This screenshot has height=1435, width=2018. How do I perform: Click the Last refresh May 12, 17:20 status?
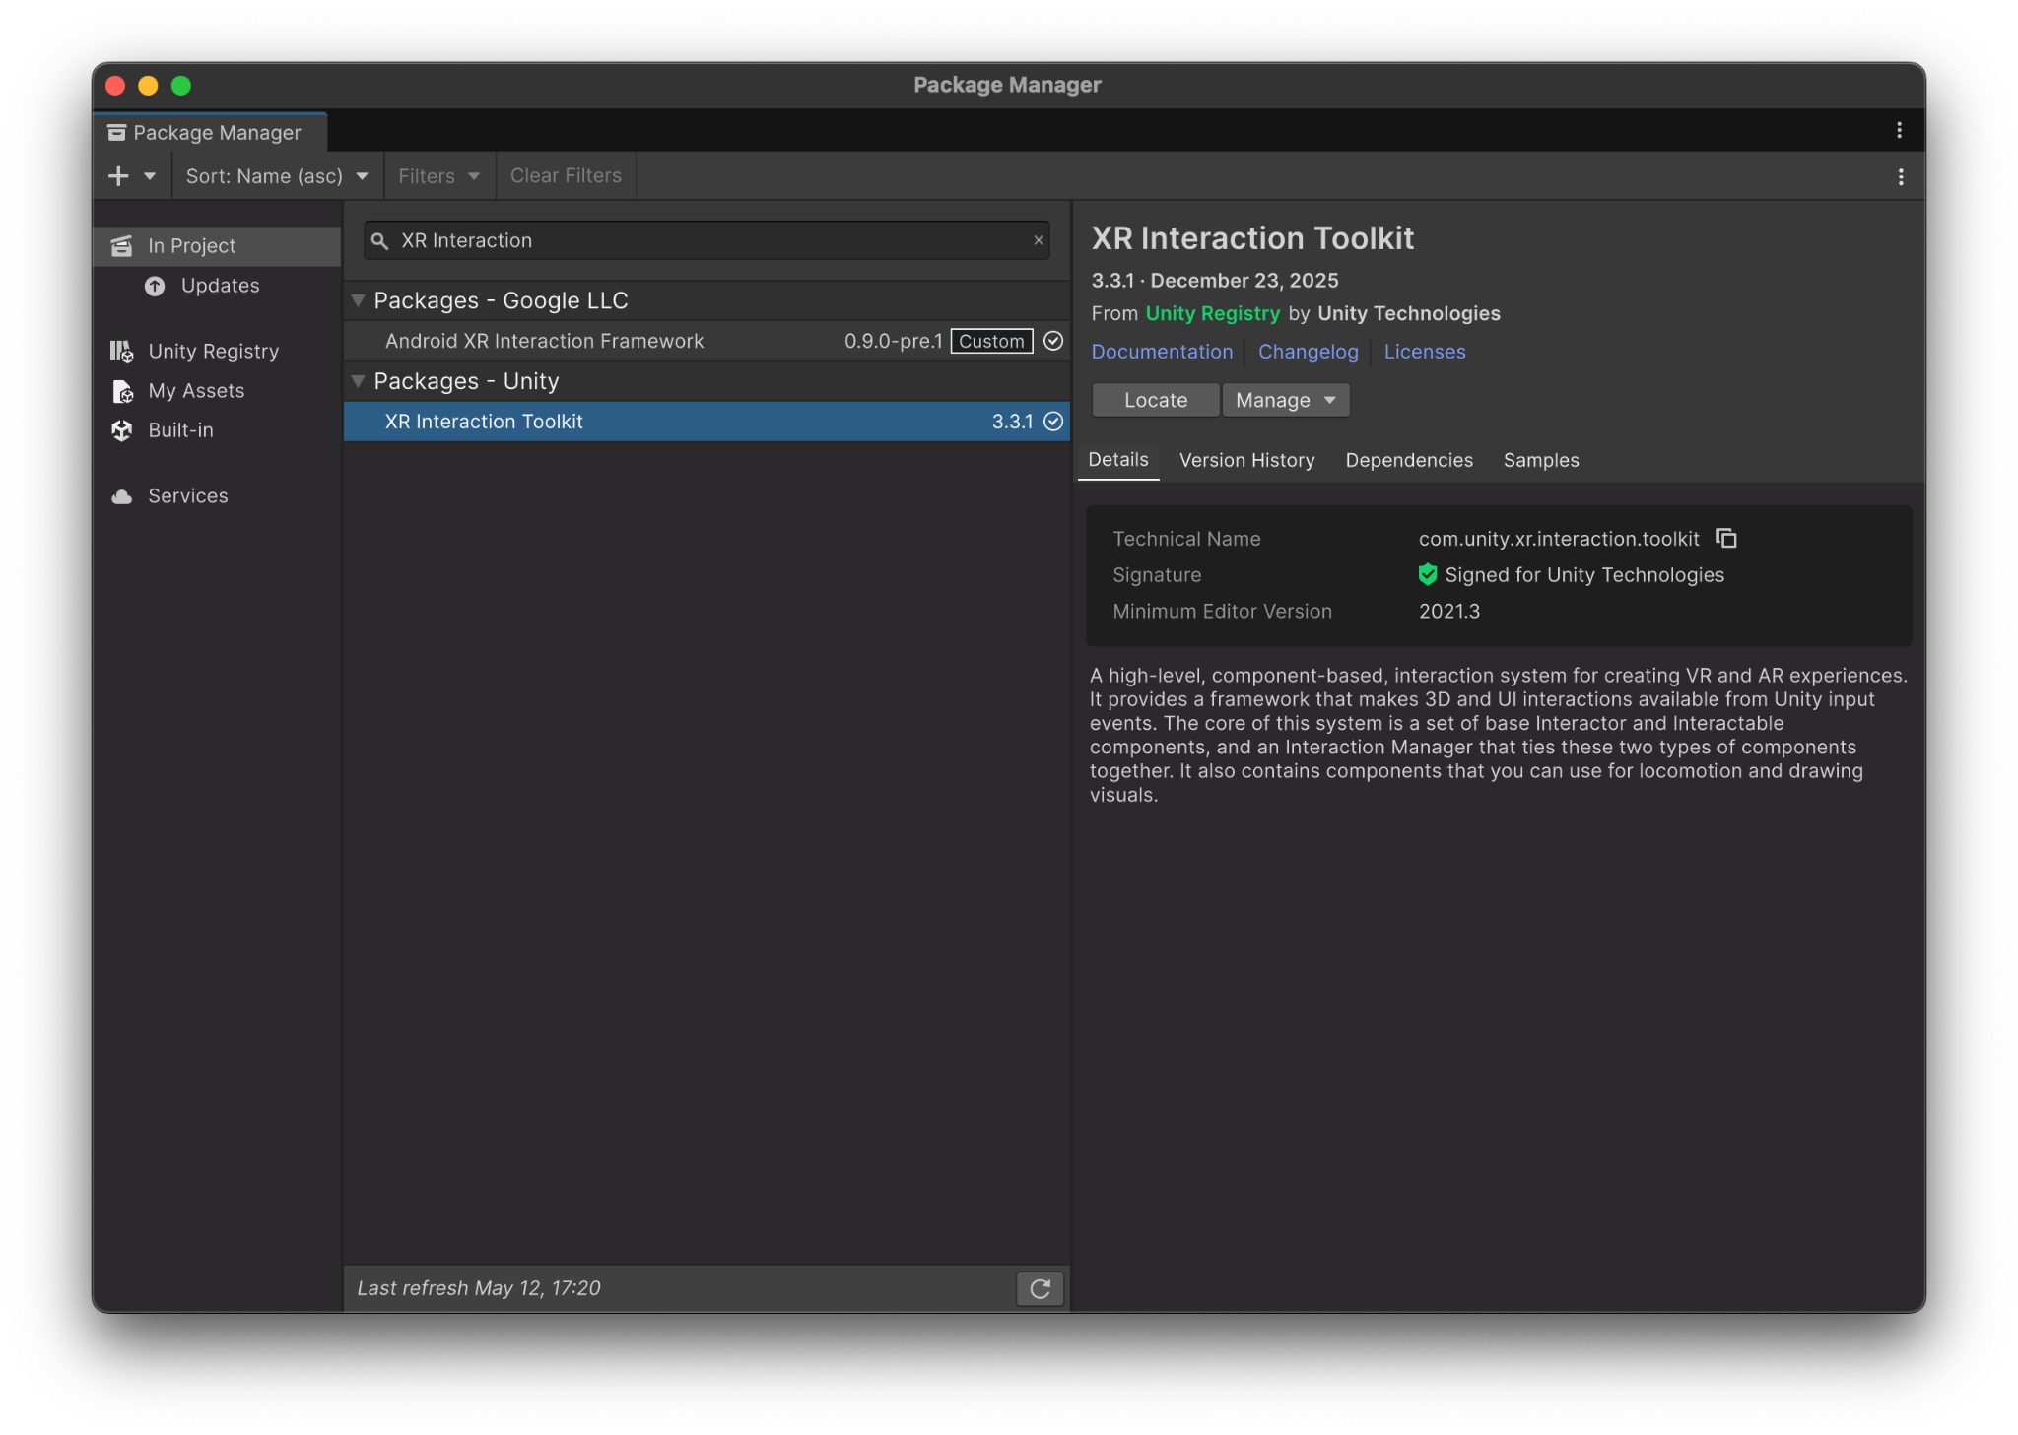click(x=479, y=1288)
